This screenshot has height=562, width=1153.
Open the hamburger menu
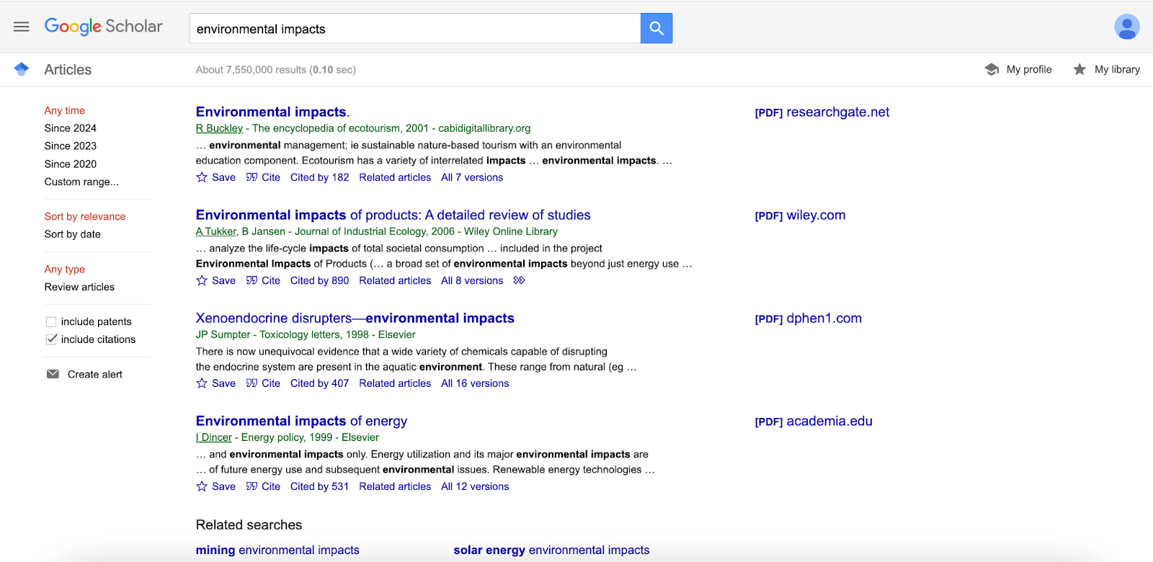tap(22, 27)
